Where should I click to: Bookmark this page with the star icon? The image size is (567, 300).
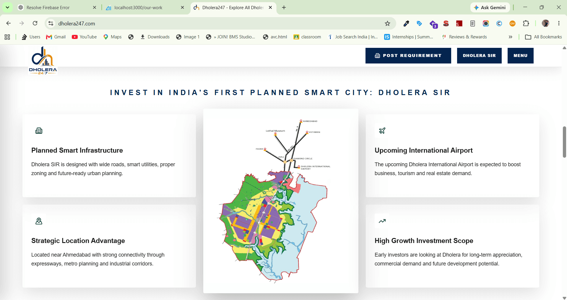coord(388,23)
